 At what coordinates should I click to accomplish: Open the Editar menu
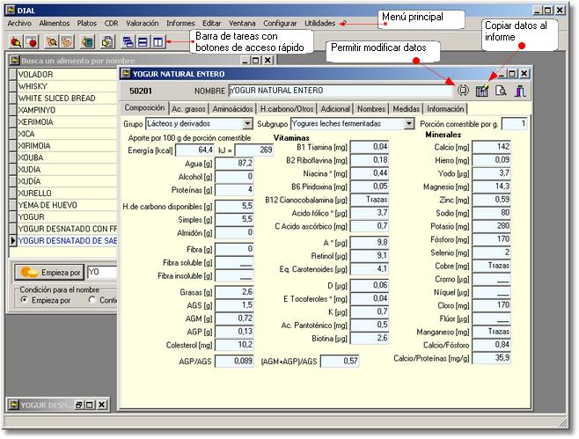(211, 23)
